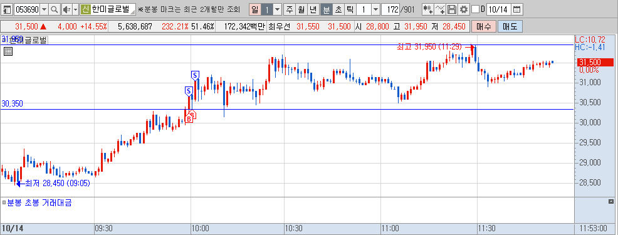Toggle the D checkbox next to date
This screenshot has height=235, width=618.
(475, 9)
